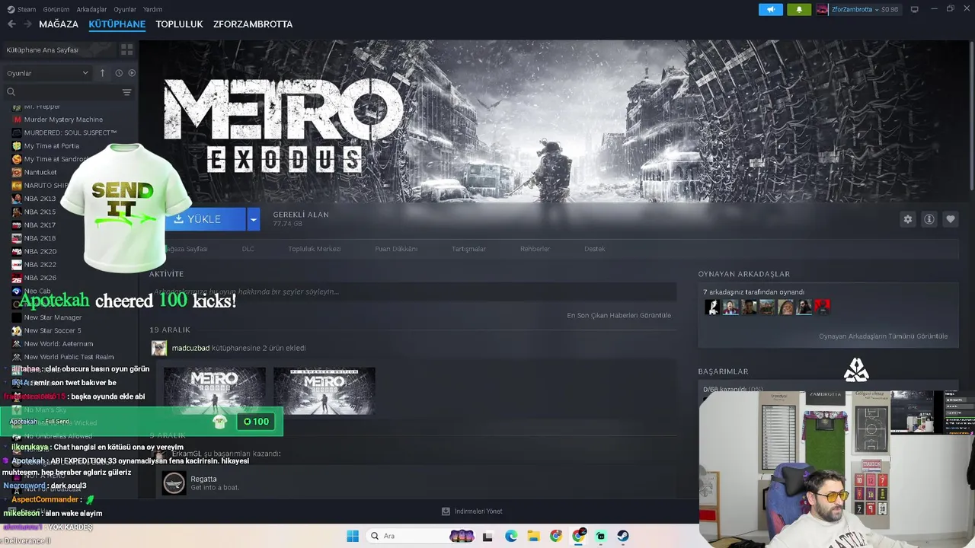Click İndirmeleri Yönet downloads manager

tap(472, 511)
